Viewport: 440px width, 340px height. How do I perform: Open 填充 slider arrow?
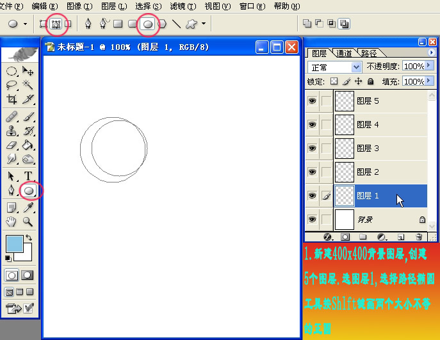[428, 81]
